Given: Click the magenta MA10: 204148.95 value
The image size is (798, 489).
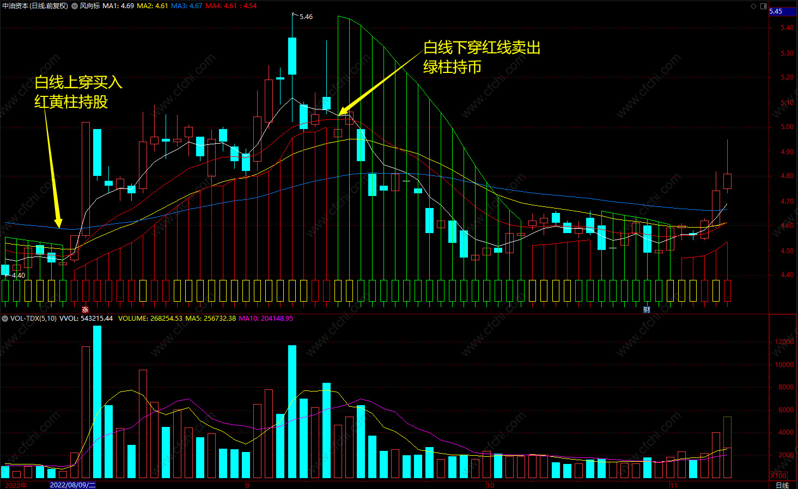Looking at the screenshot, I should 266,319.
